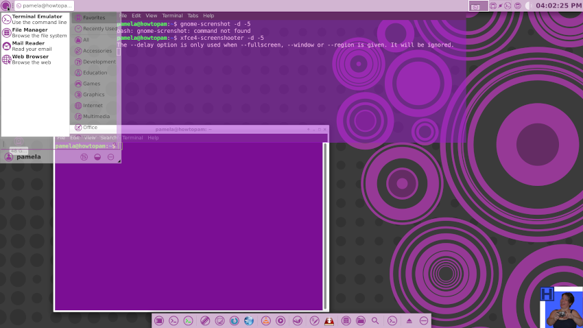Click the front terminal vertical scrollbar
This screenshot has height=328, width=583.
[x=325, y=226]
